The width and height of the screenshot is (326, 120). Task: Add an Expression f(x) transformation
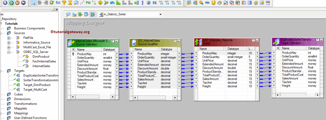pyautogui.click(x=58, y=3)
